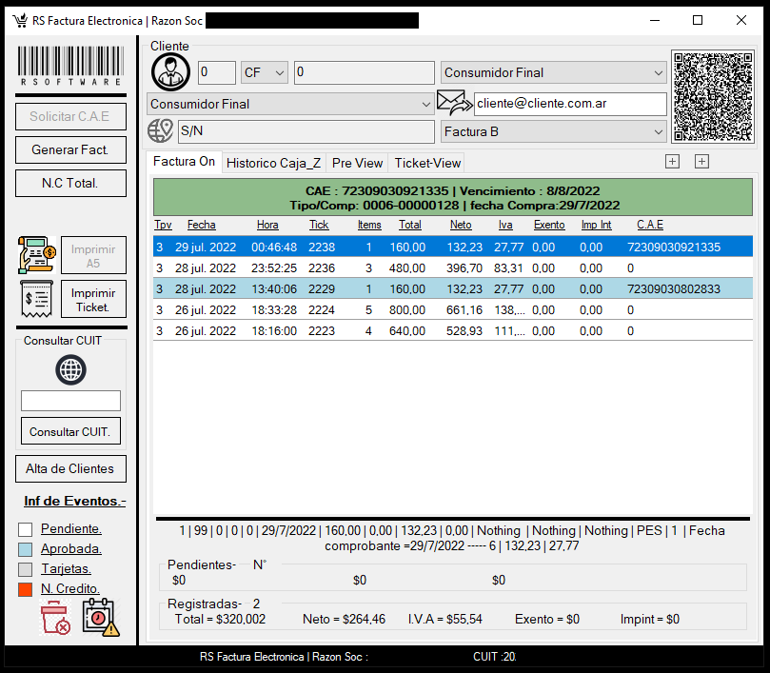Click the email envelope icon
This screenshot has height=673, width=770.
coord(454,103)
